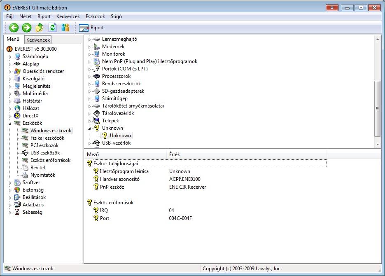Click the Up folder toolbar icon

(x=40, y=28)
